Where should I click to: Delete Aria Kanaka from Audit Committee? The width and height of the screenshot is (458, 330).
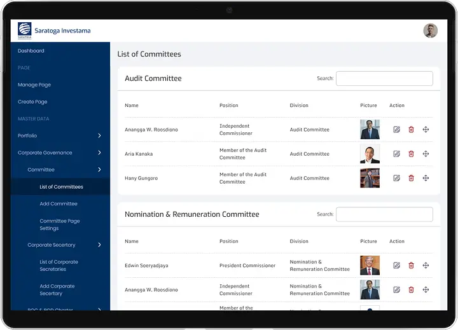coord(411,154)
